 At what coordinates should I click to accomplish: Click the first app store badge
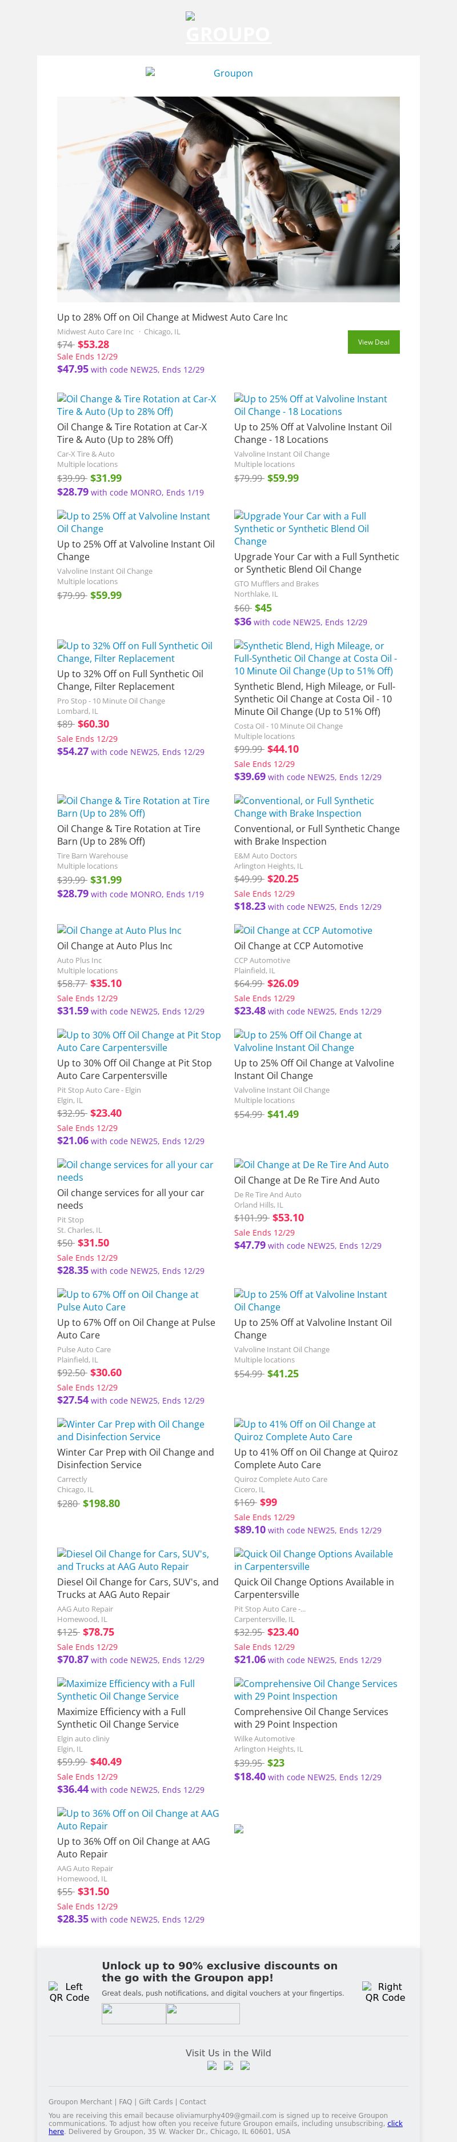134,2013
